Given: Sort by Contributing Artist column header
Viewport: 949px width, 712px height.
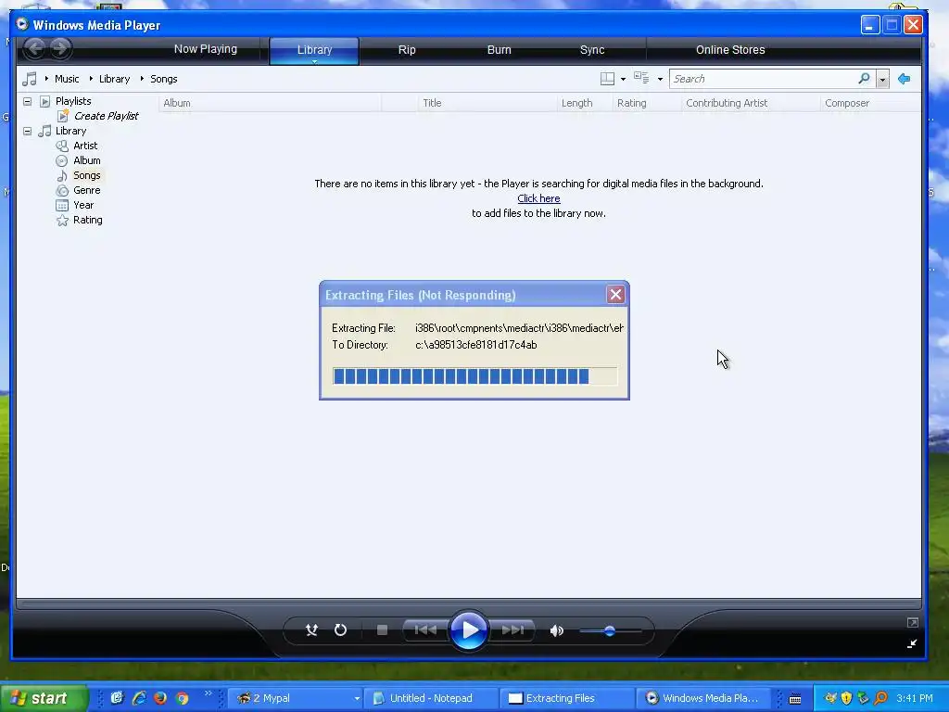Looking at the screenshot, I should tap(751, 103).
